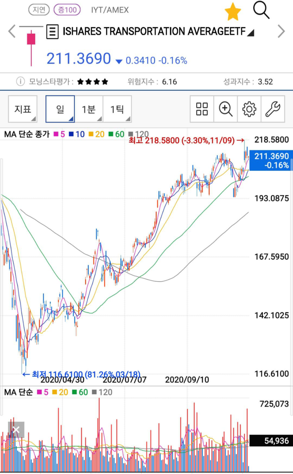293x474 pixels.
Task: Tap the MA 60 green price legend
Action: (116, 134)
